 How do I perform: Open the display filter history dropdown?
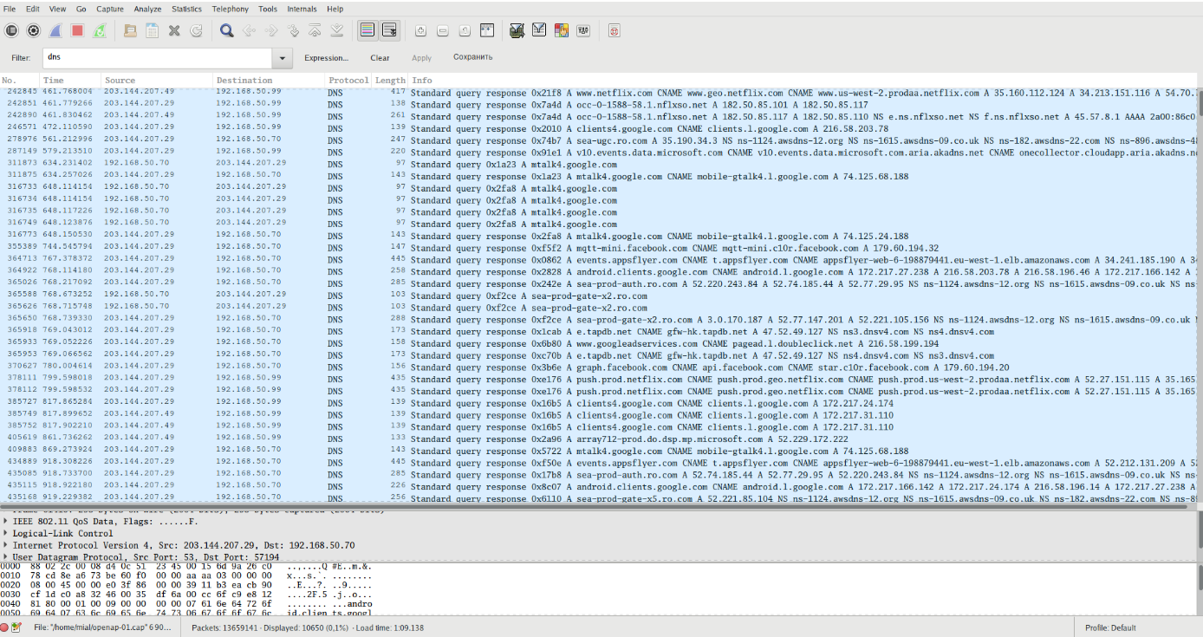[282, 58]
